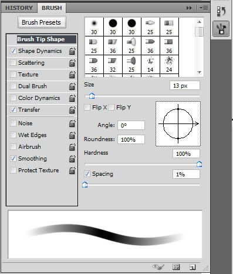Tick the Flip X checkbox
The image size is (233, 274).
click(87, 107)
